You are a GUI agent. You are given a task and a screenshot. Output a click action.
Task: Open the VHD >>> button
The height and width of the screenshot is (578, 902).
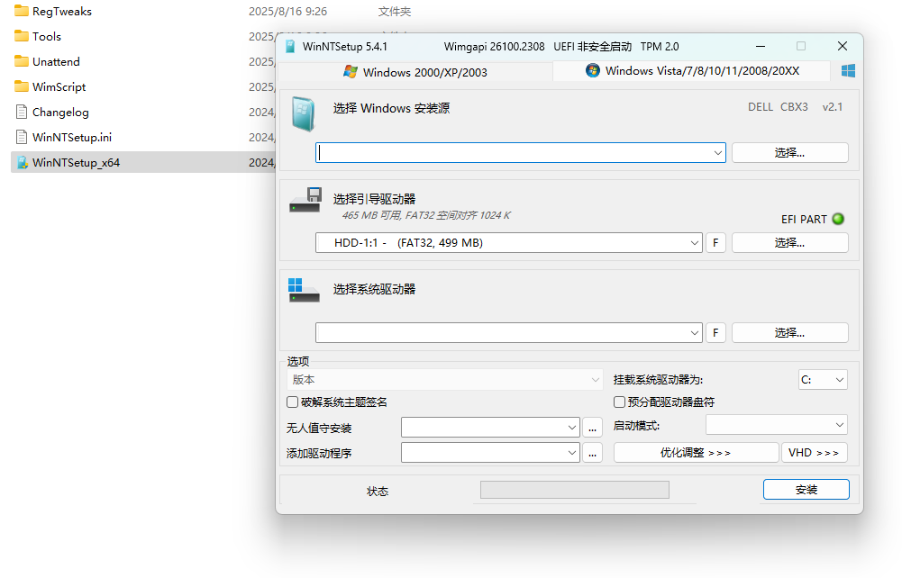point(814,453)
